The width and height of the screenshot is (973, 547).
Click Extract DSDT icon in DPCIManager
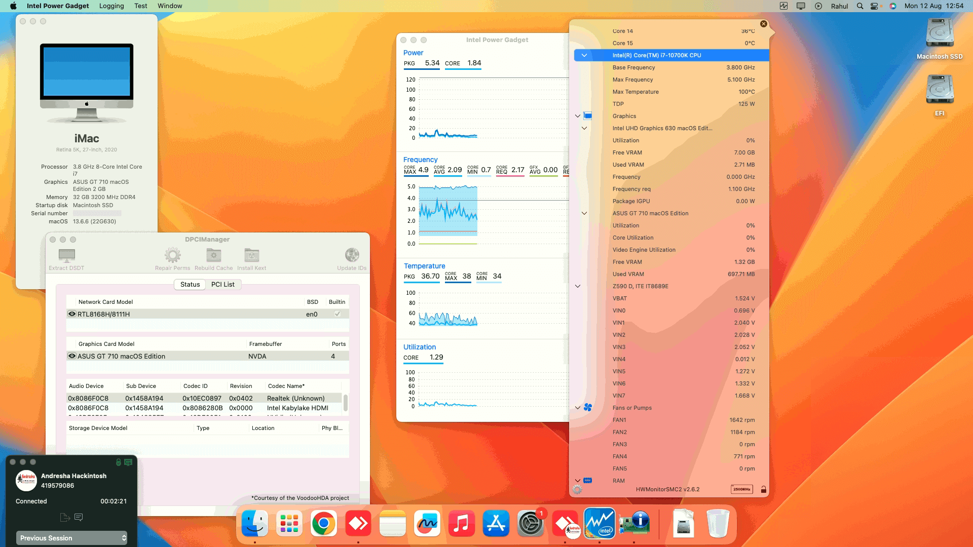tap(66, 255)
